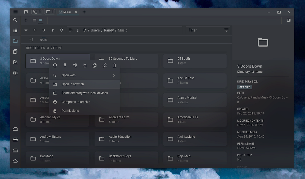The height and width of the screenshot is (179, 305).
Task: Select the top drive icon in sidebar
Action: coord(15,129)
